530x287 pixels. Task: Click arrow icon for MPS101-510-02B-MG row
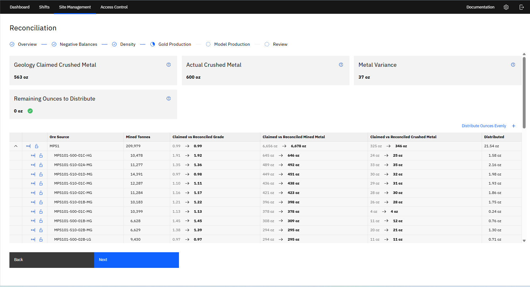[33, 230]
